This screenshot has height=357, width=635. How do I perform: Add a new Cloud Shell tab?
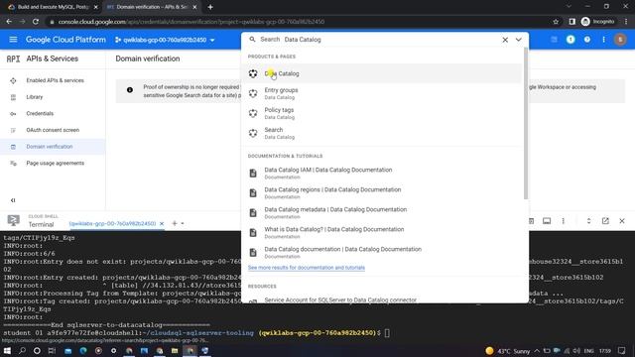pyautogui.click(x=175, y=223)
